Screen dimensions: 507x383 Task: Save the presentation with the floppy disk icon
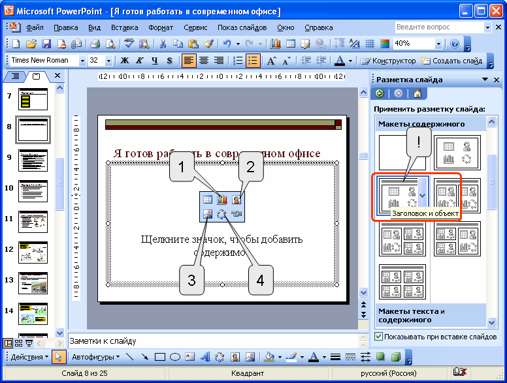(x=46, y=44)
